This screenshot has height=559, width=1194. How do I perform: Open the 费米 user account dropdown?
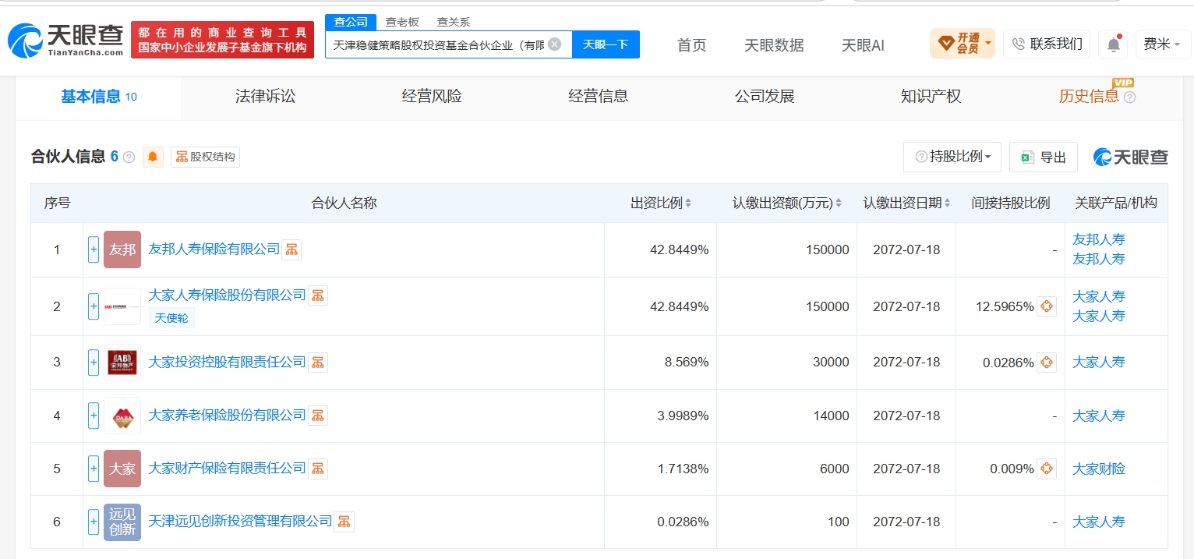click(x=1162, y=44)
